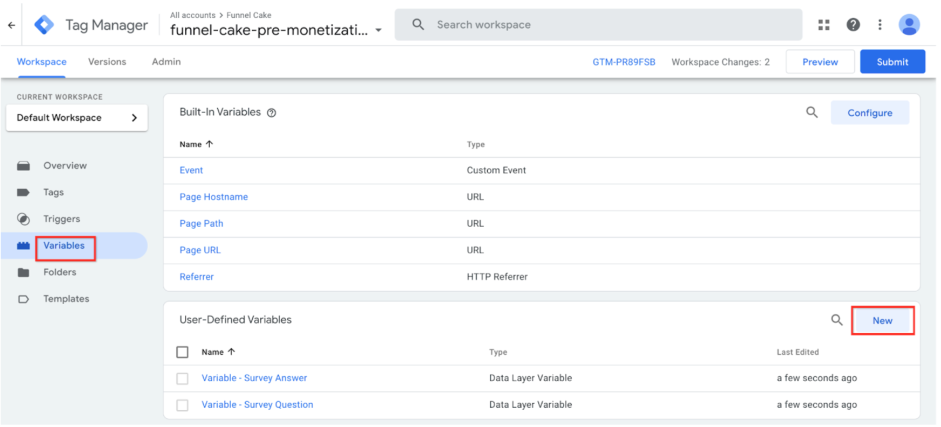Screen dimensions: 941x427
Task: Open the container selector dropdown arrow
Action: [379, 31]
